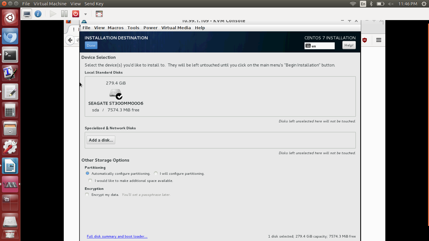Open the En input language indicator
The image size is (429, 241).
(x=363, y=4)
